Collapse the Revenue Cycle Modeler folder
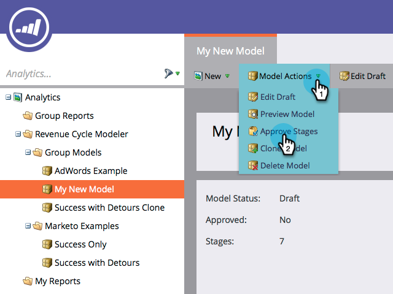Viewport: 393px width, 294px height. (18, 134)
